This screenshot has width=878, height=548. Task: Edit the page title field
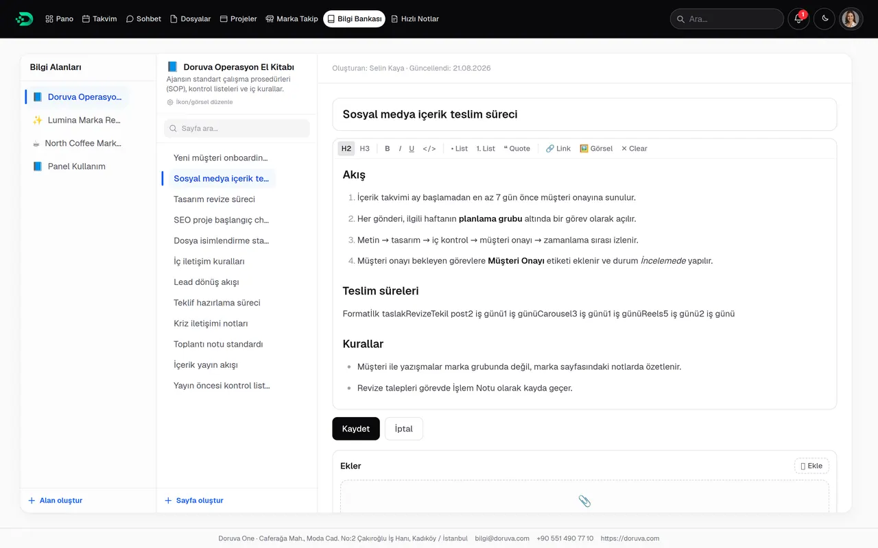(x=584, y=114)
